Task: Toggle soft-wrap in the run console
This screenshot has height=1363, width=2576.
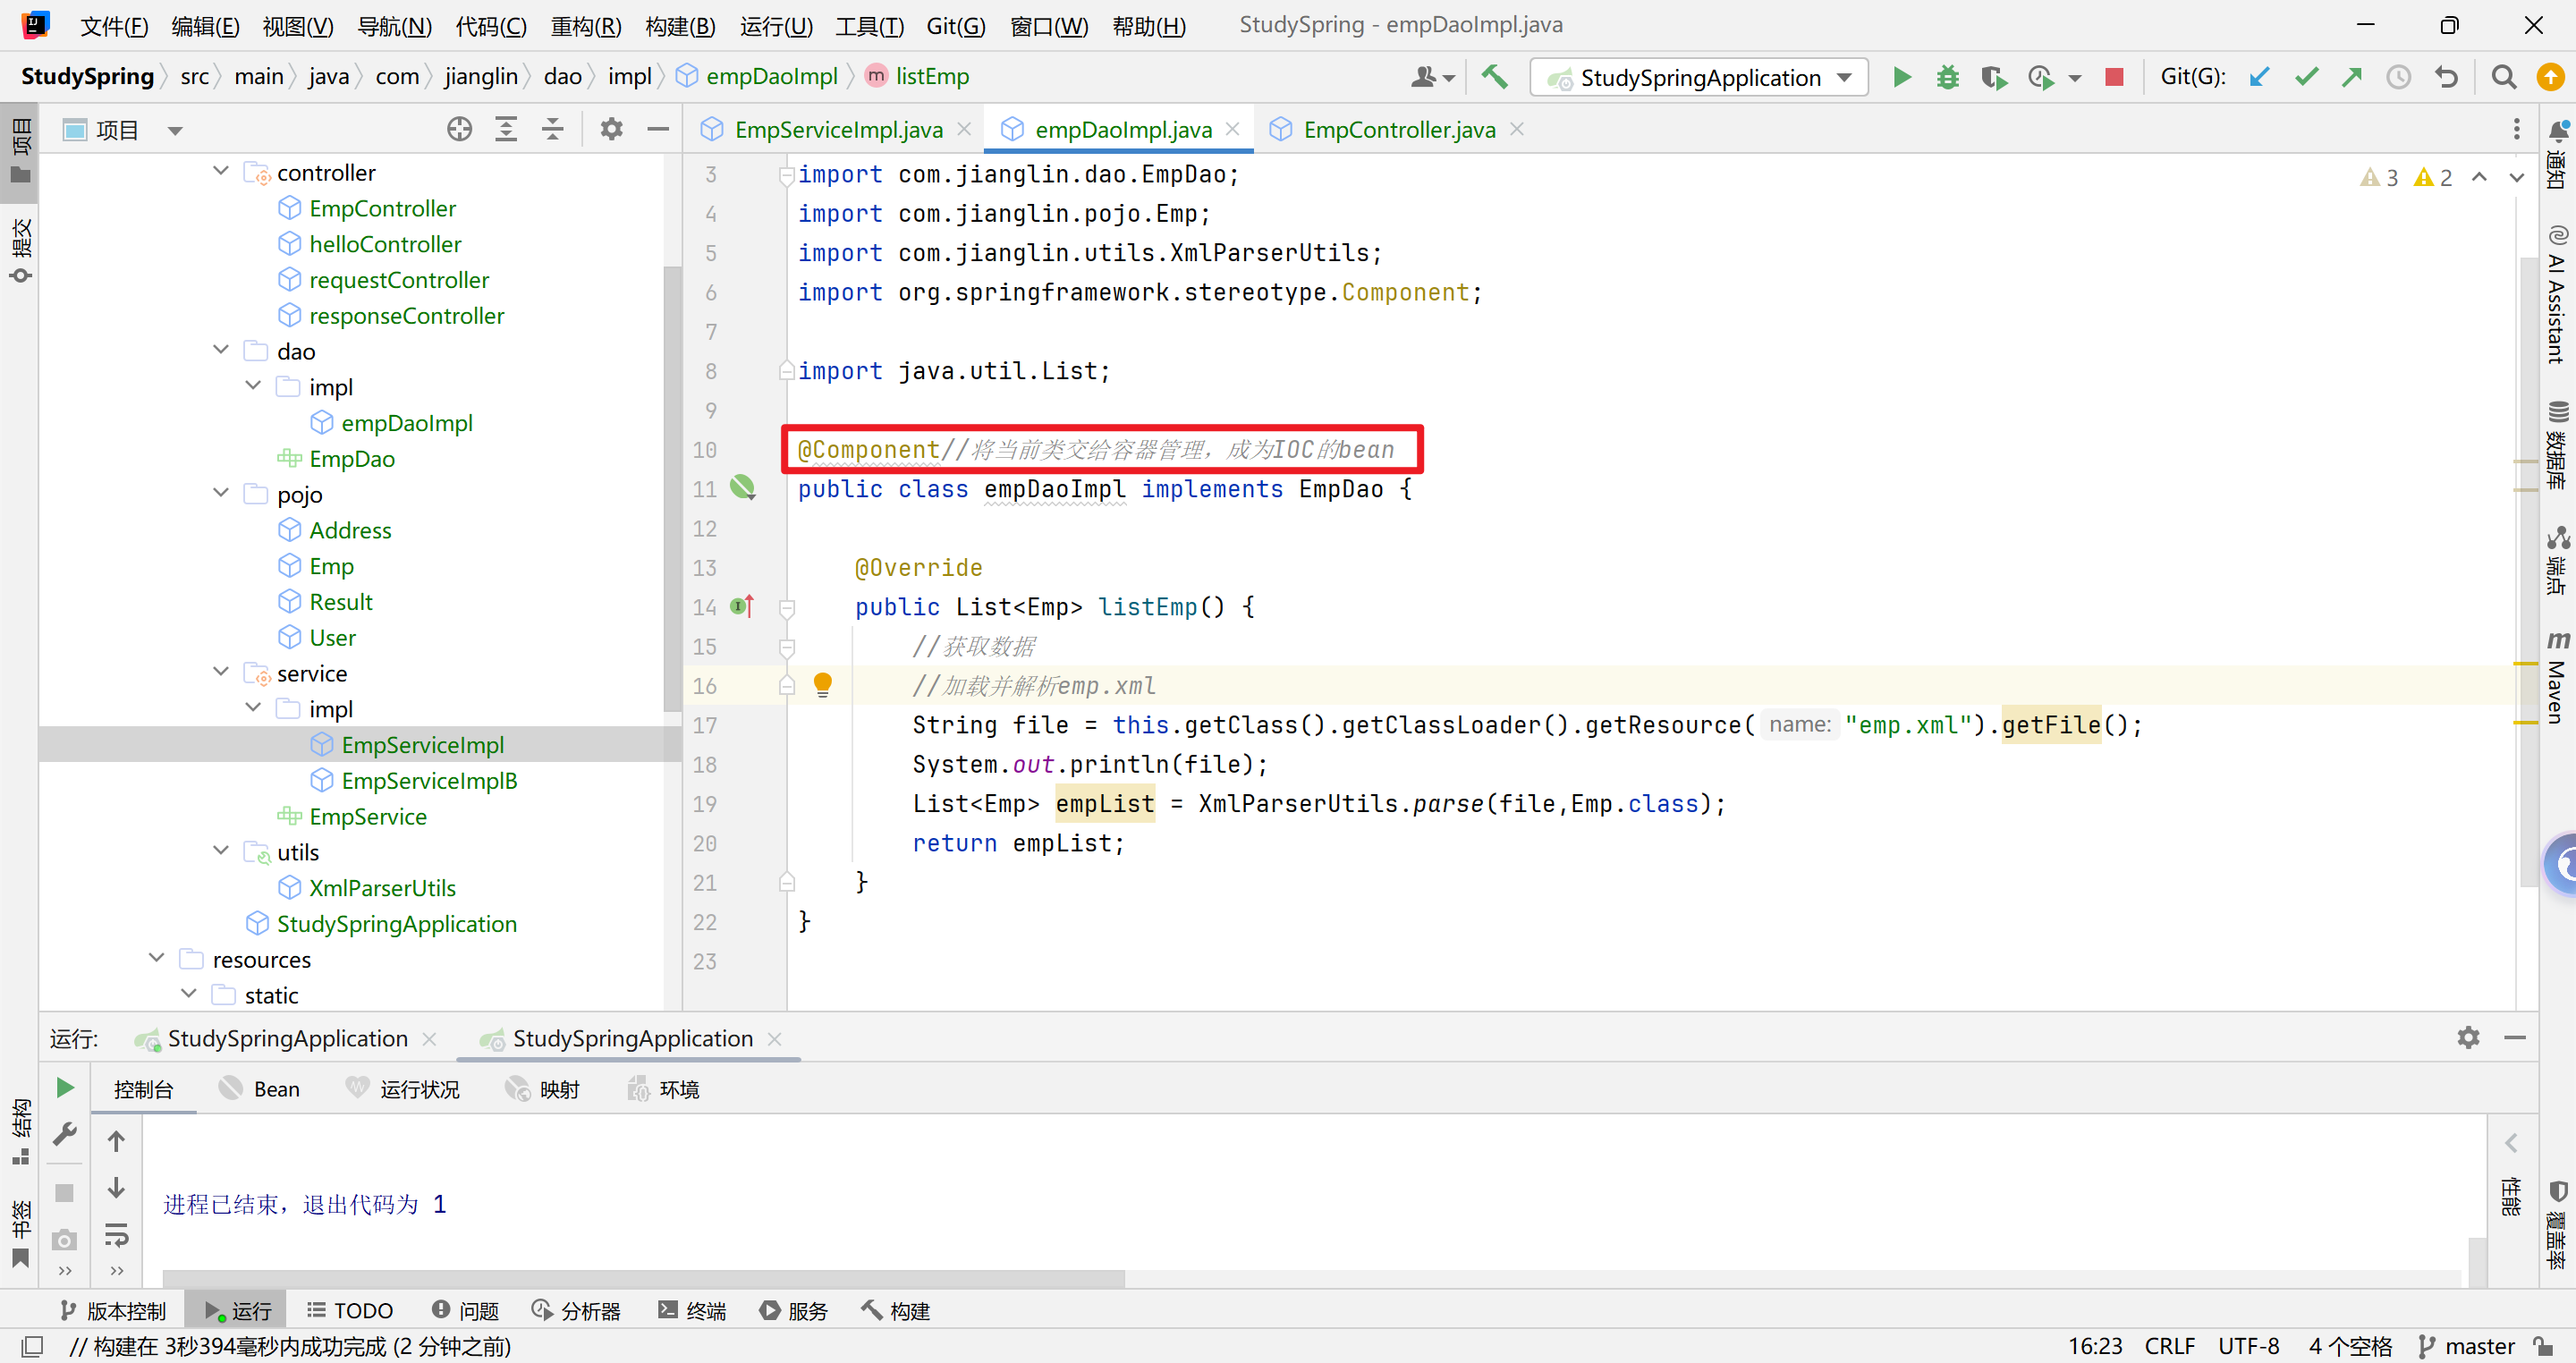Action: click(117, 1235)
